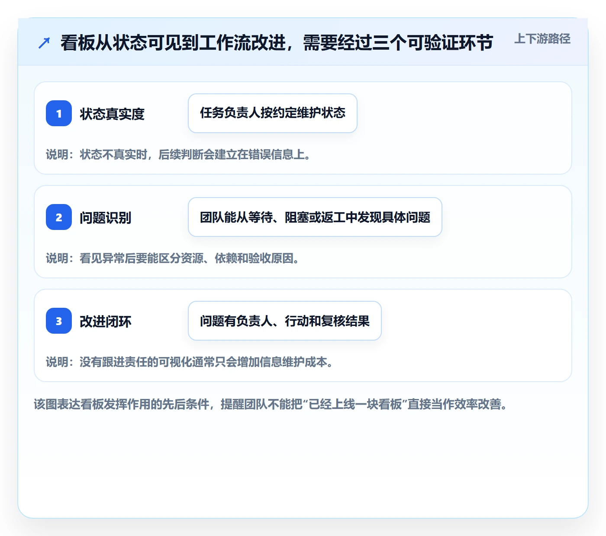Click the 问题识别 step title
This screenshot has width=606, height=536.
pyautogui.click(x=106, y=217)
